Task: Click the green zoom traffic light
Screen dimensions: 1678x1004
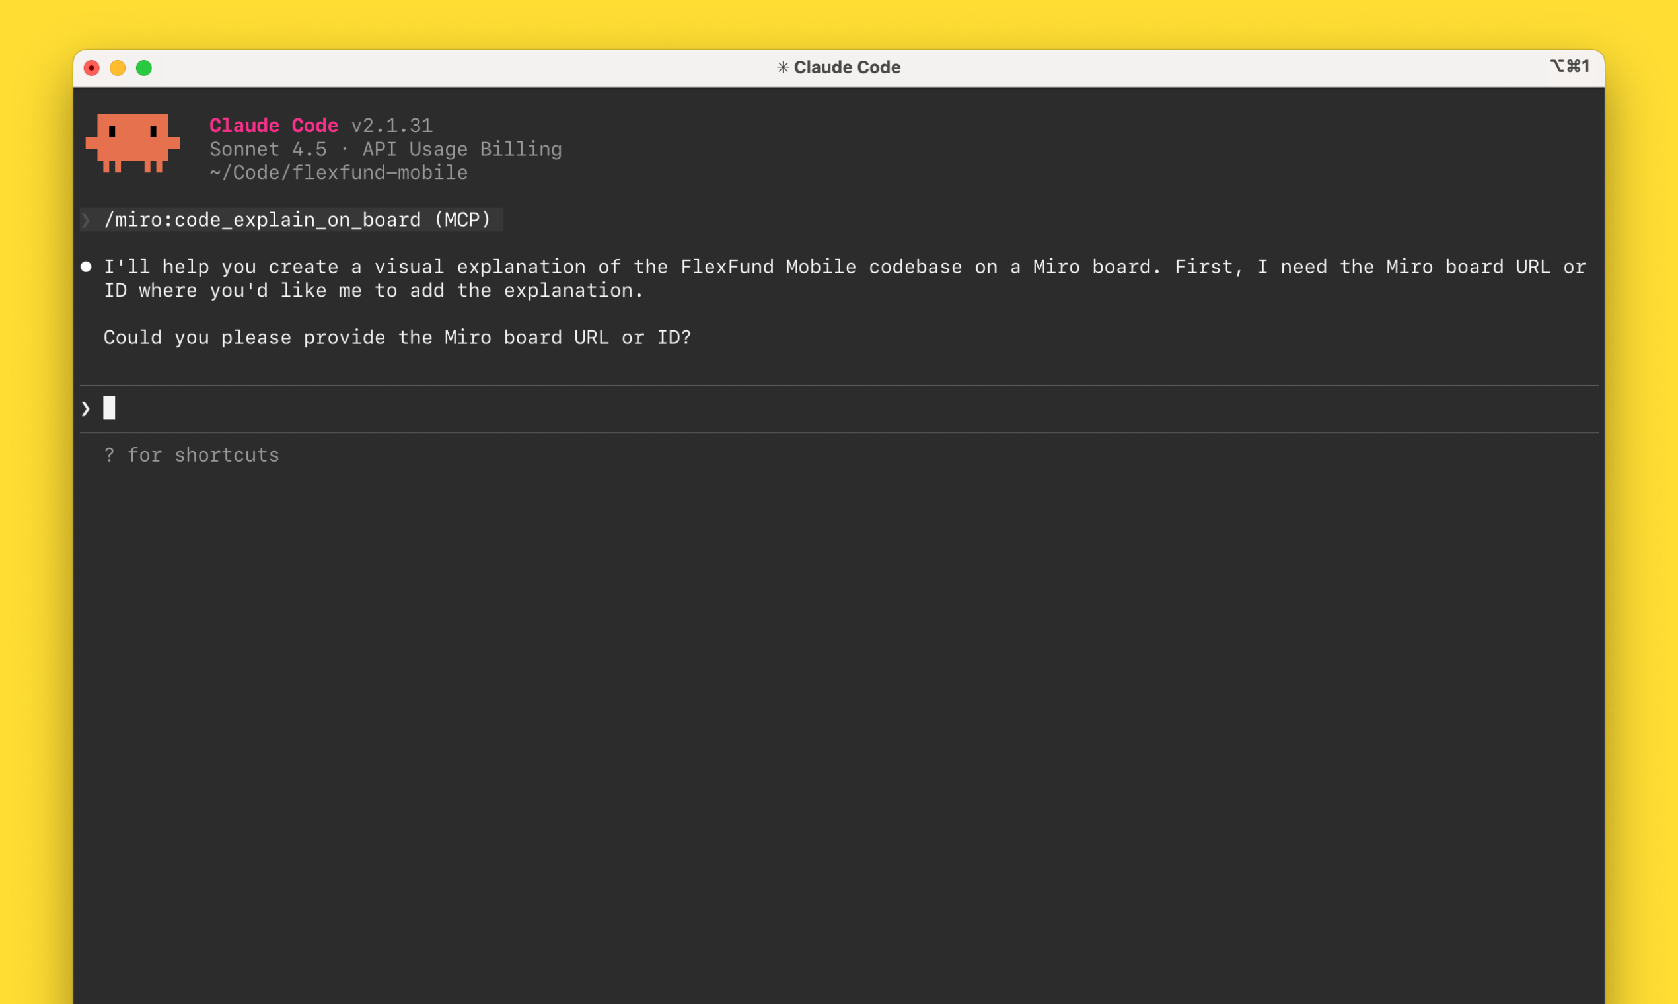Action: tap(144, 67)
